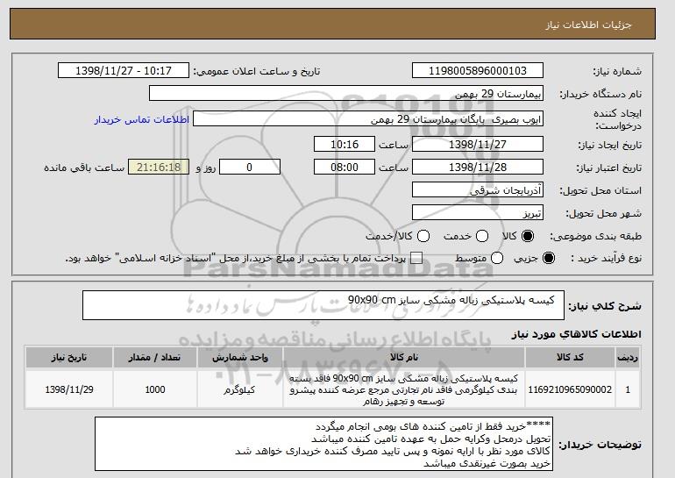Click the جزئیات اطلاعات نیاز header title

tap(588, 25)
